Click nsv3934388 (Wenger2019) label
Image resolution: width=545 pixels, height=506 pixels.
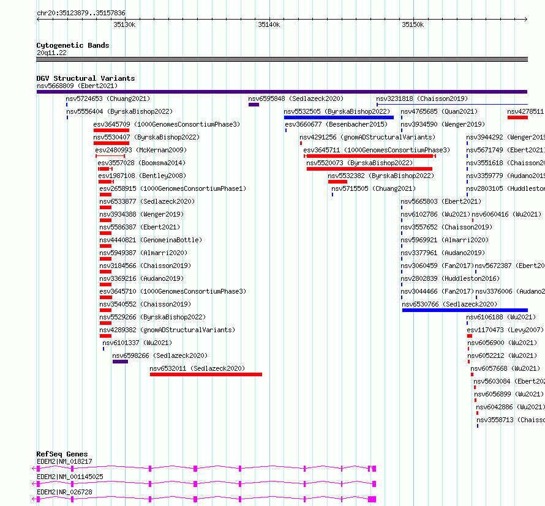(x=141, y=214)
